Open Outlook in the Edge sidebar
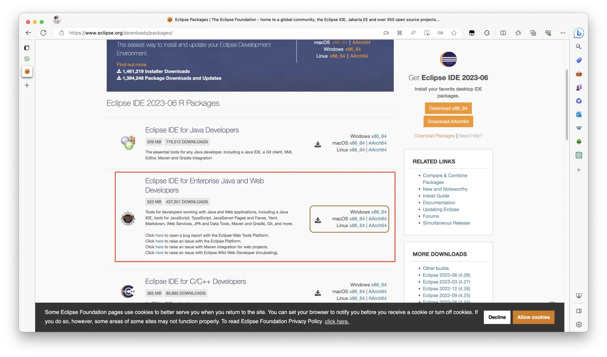The image size is (607, 357). pos(579,115)
